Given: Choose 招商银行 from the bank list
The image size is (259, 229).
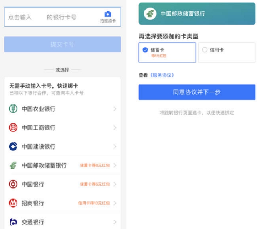Looking at the screenshot, I should click(x=33, y=203).
